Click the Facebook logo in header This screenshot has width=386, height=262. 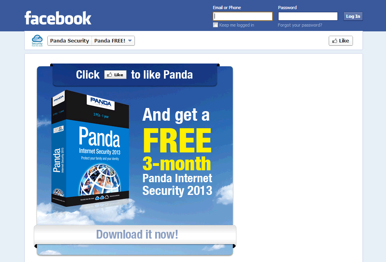[58, 18]
